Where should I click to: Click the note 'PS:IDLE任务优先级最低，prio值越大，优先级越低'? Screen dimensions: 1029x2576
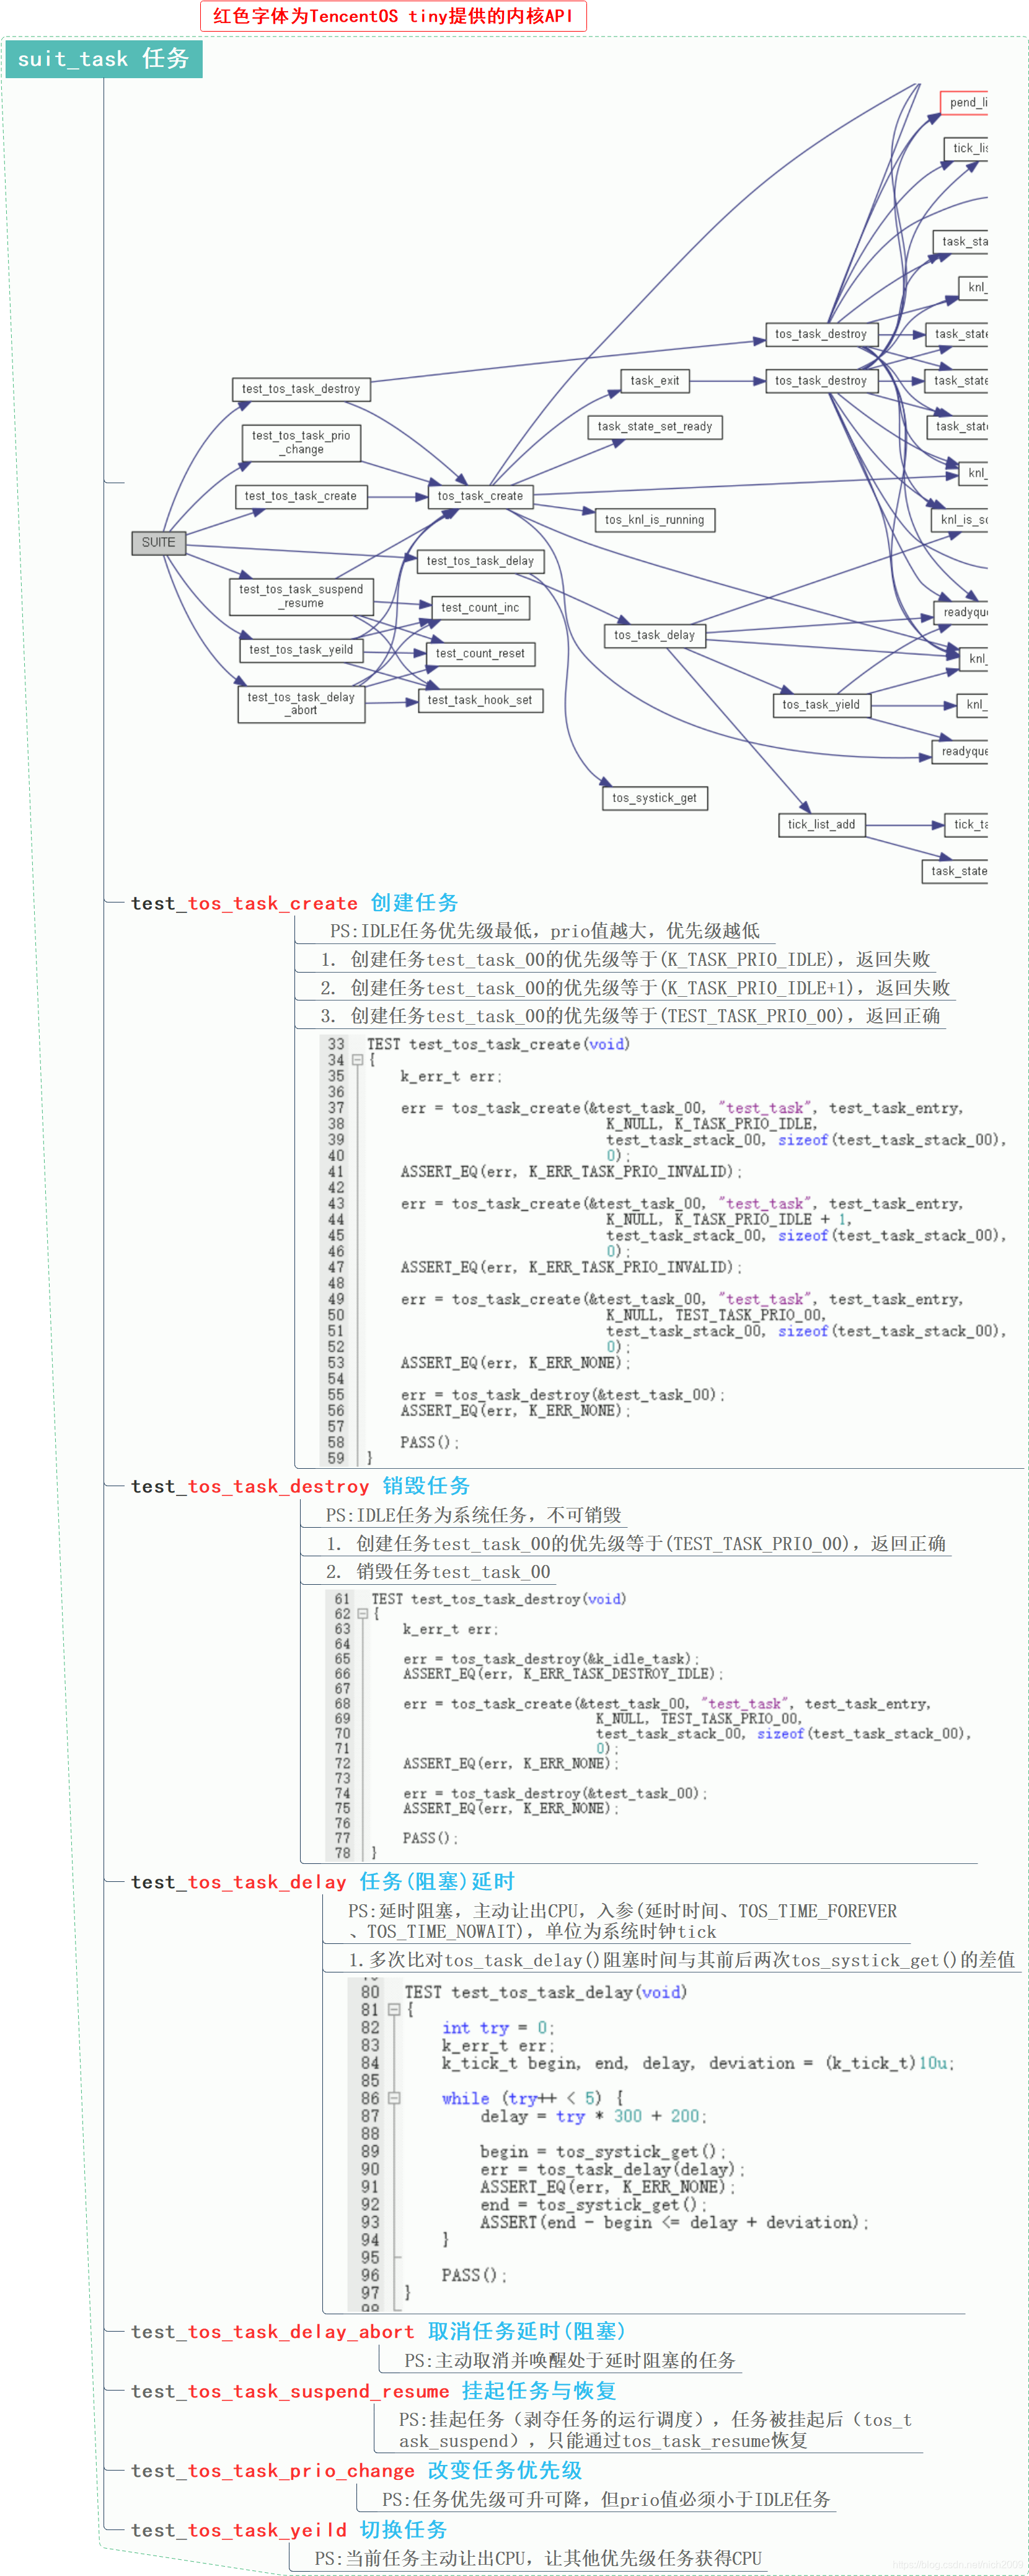point(544,931)
